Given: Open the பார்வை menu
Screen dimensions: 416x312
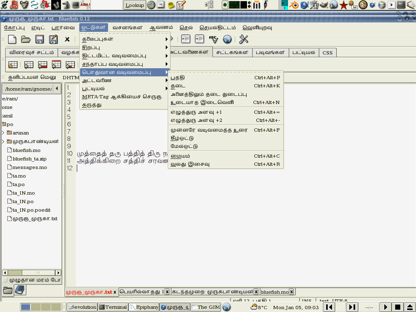Looking at the screenshot, I should [x=63, y=28].
